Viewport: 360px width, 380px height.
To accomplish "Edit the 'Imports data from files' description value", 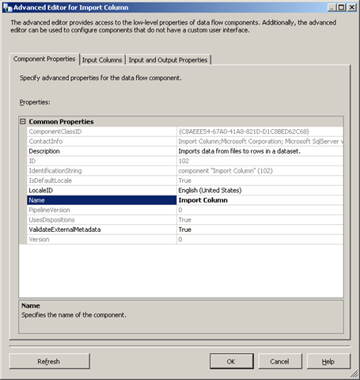I will (x=239, y=151).
